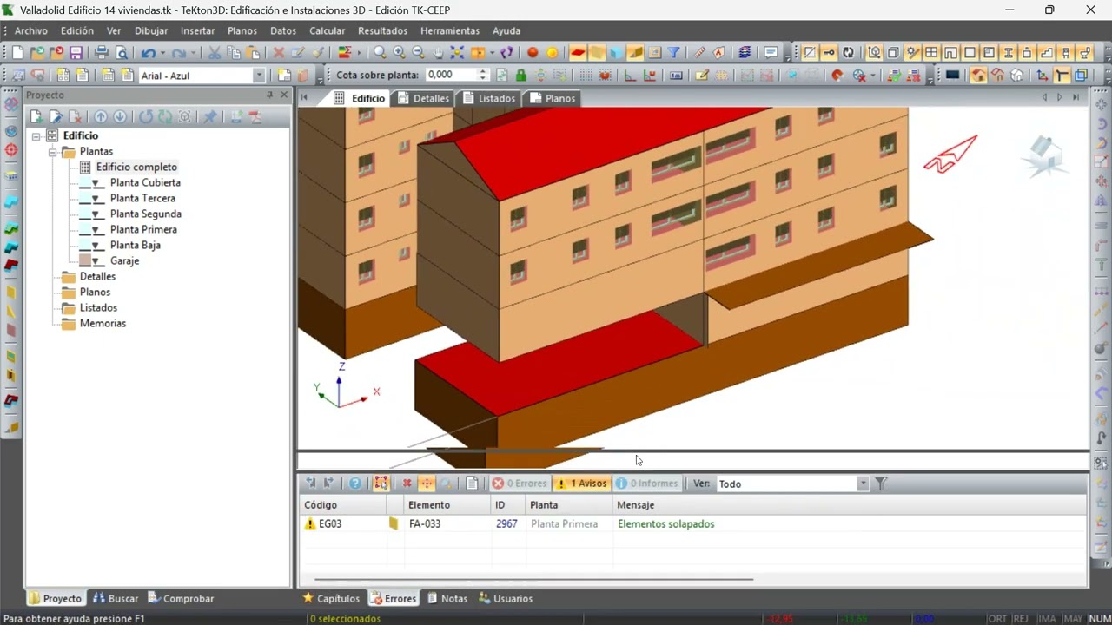This screenshot has width=1112, height=625.
Task: Click the pin icon in Proyecto panel toolbar
Action: [209, 116]
